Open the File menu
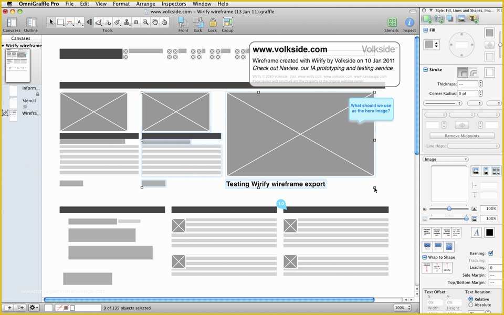 (x=69, y=4)
